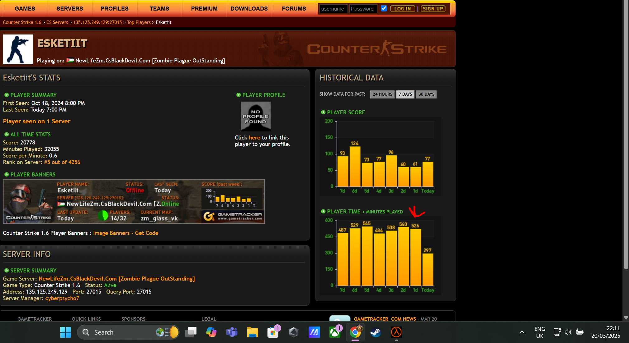The image size is (629, 343).
Task: Open the TEAMS menu
Action: pos(159,9)
